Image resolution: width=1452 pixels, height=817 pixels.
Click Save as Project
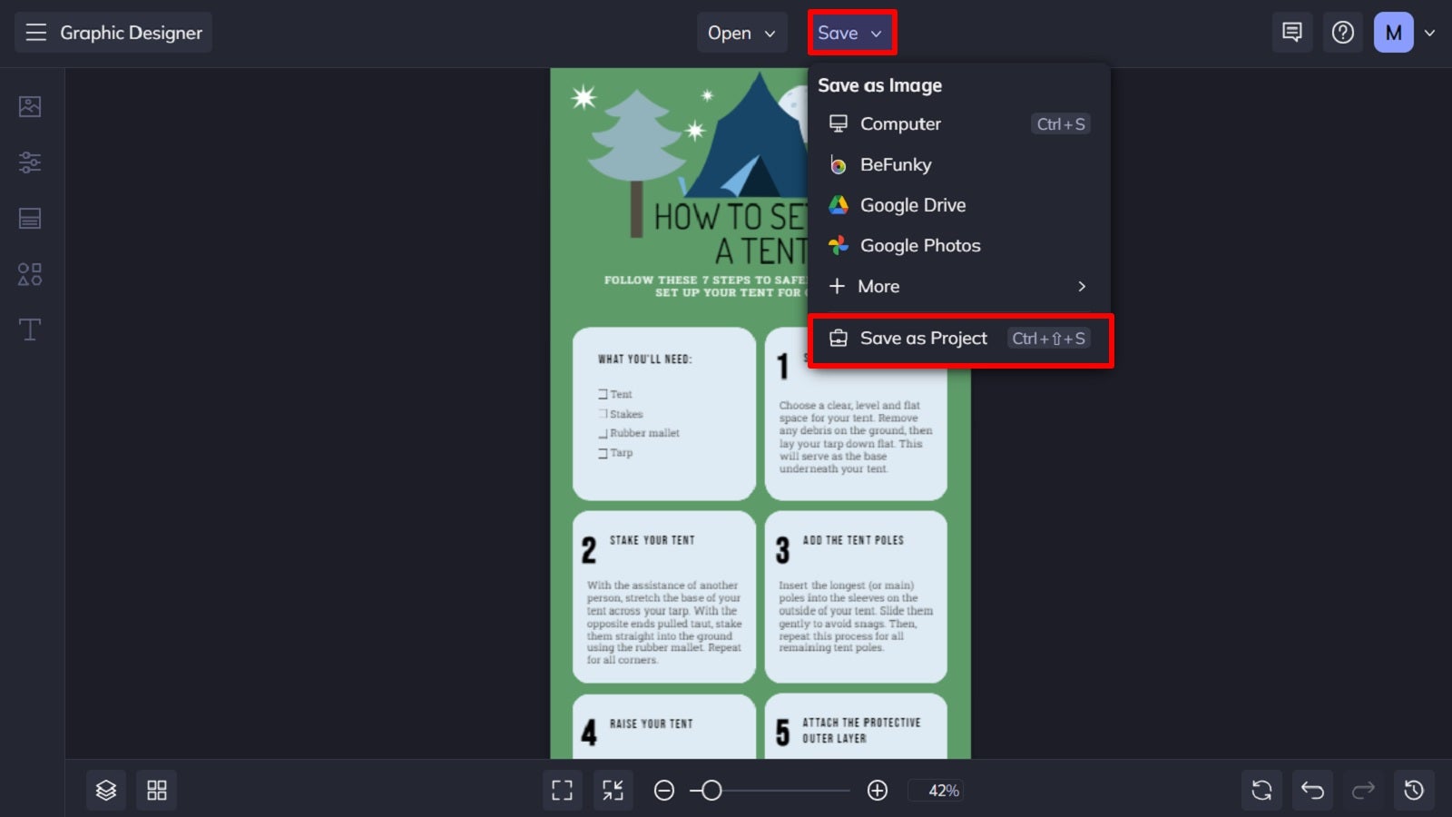pyautogui.click(x=923, y=338)
